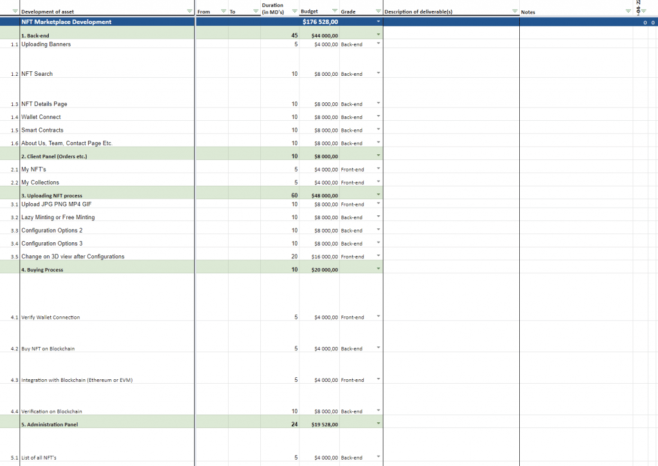Screen dimensions: 658x466
Task: Select the Wallet Connect cell
Action: [x=107, y=114]
